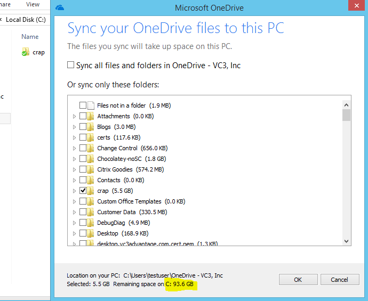368x301 pixels.
Task: Select 'Chocolatey-noSC (1.8 GB)' row text
Action: [x=132, y=159]
